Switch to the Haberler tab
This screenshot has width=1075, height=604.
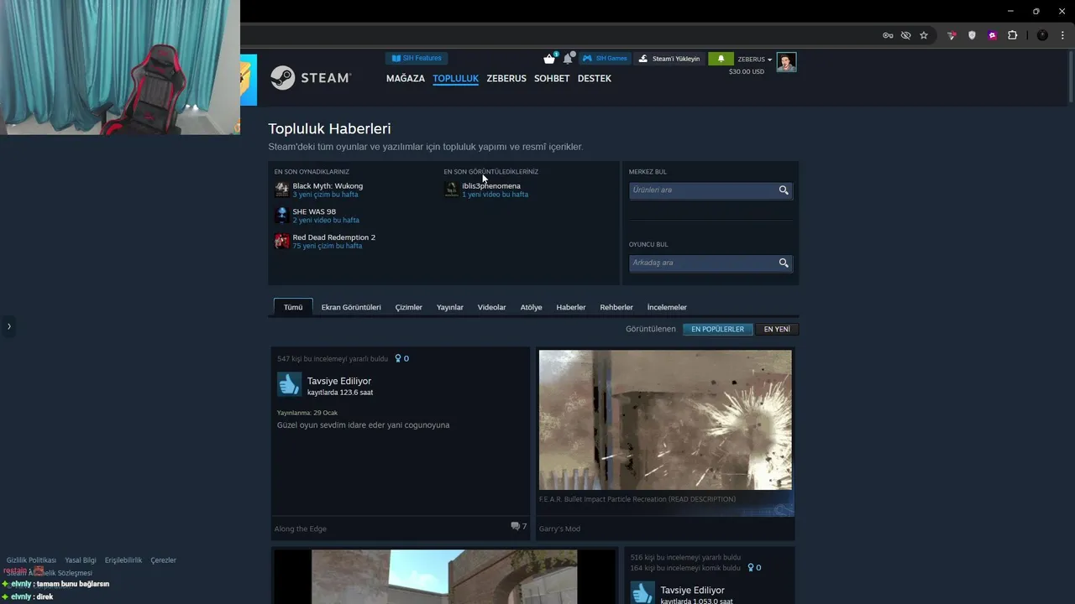tap(571, 308)
